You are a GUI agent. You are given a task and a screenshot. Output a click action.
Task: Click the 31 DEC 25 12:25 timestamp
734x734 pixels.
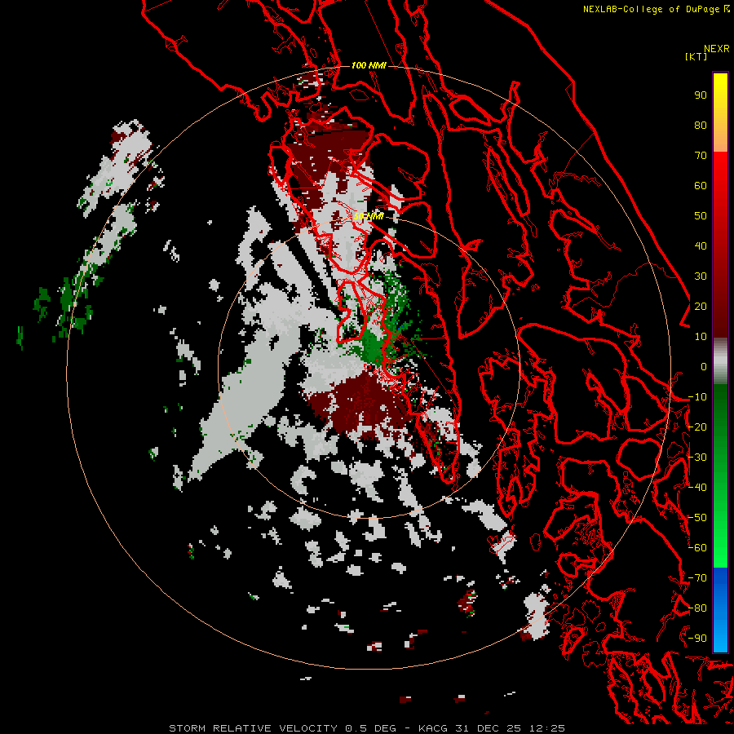509,728
